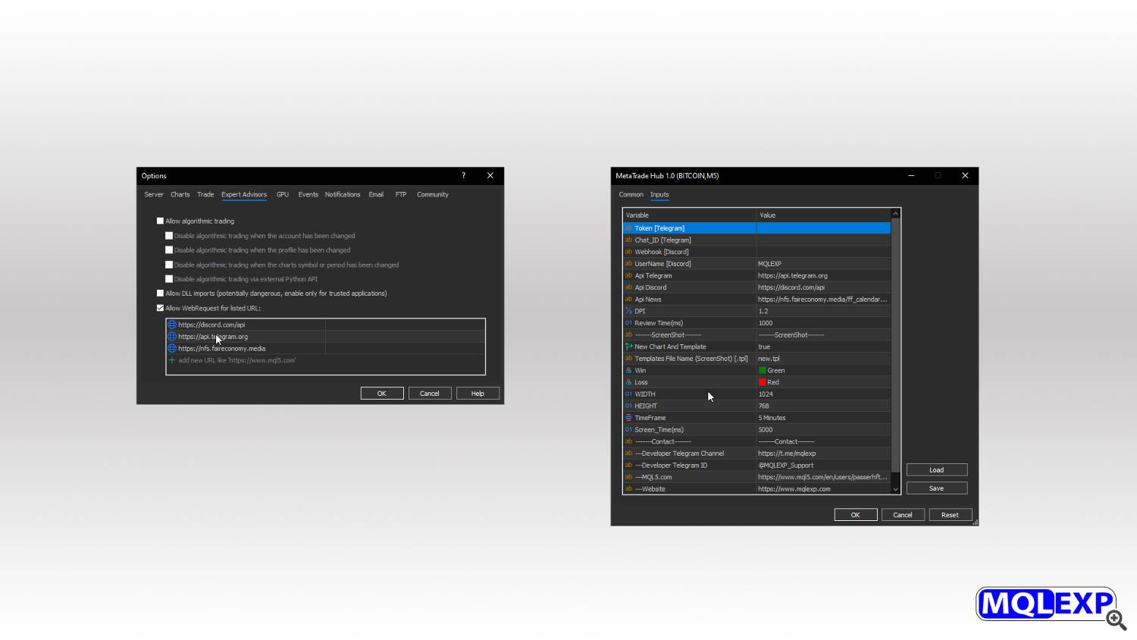
Task: Click the color type icon beside Win
Action: 628,371
